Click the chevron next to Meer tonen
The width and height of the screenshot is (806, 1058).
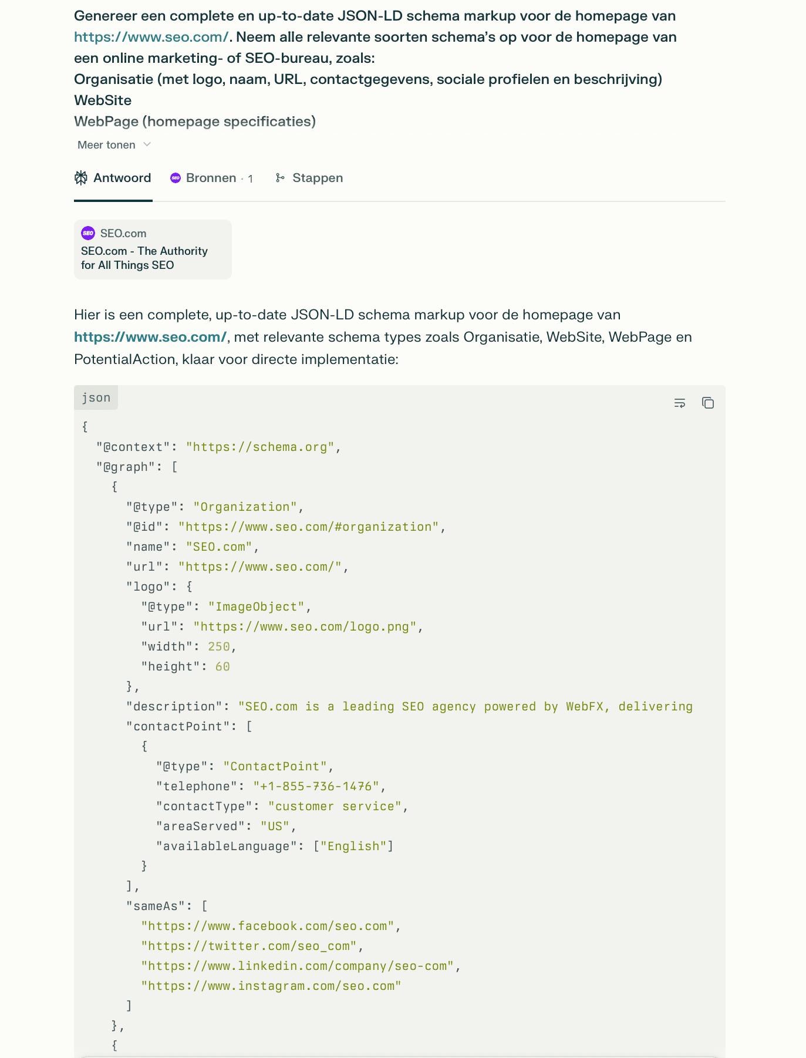point(147,144)
